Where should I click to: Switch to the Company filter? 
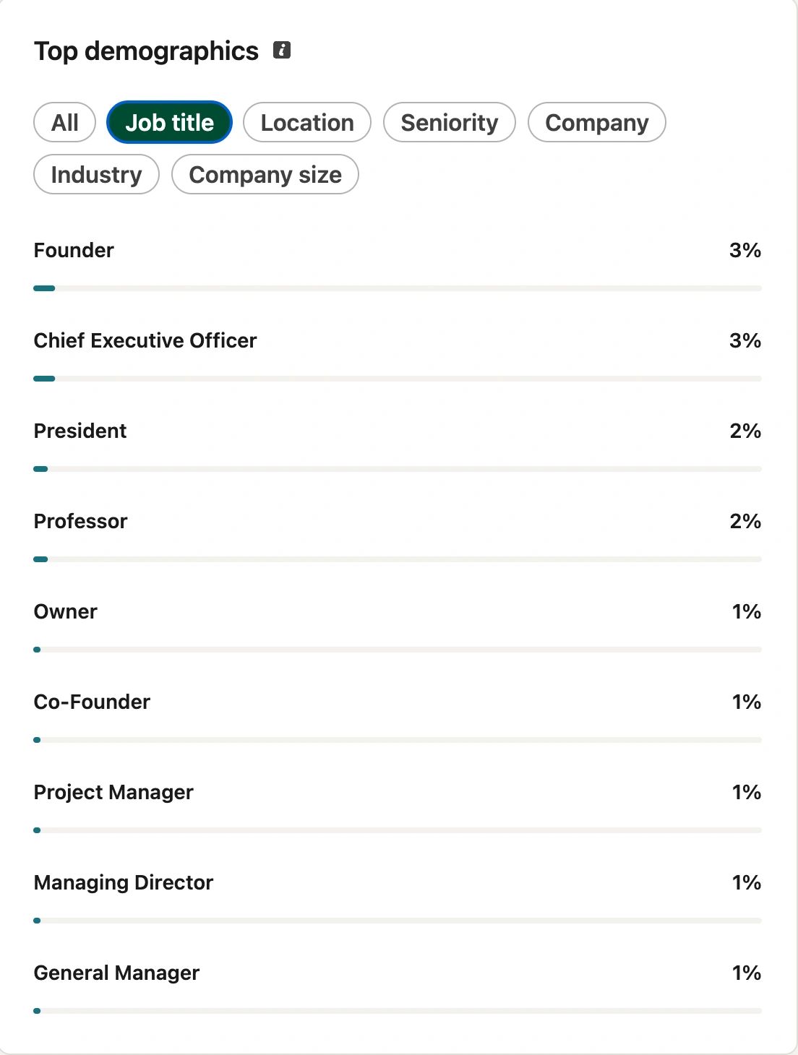(x=597, y=122)
